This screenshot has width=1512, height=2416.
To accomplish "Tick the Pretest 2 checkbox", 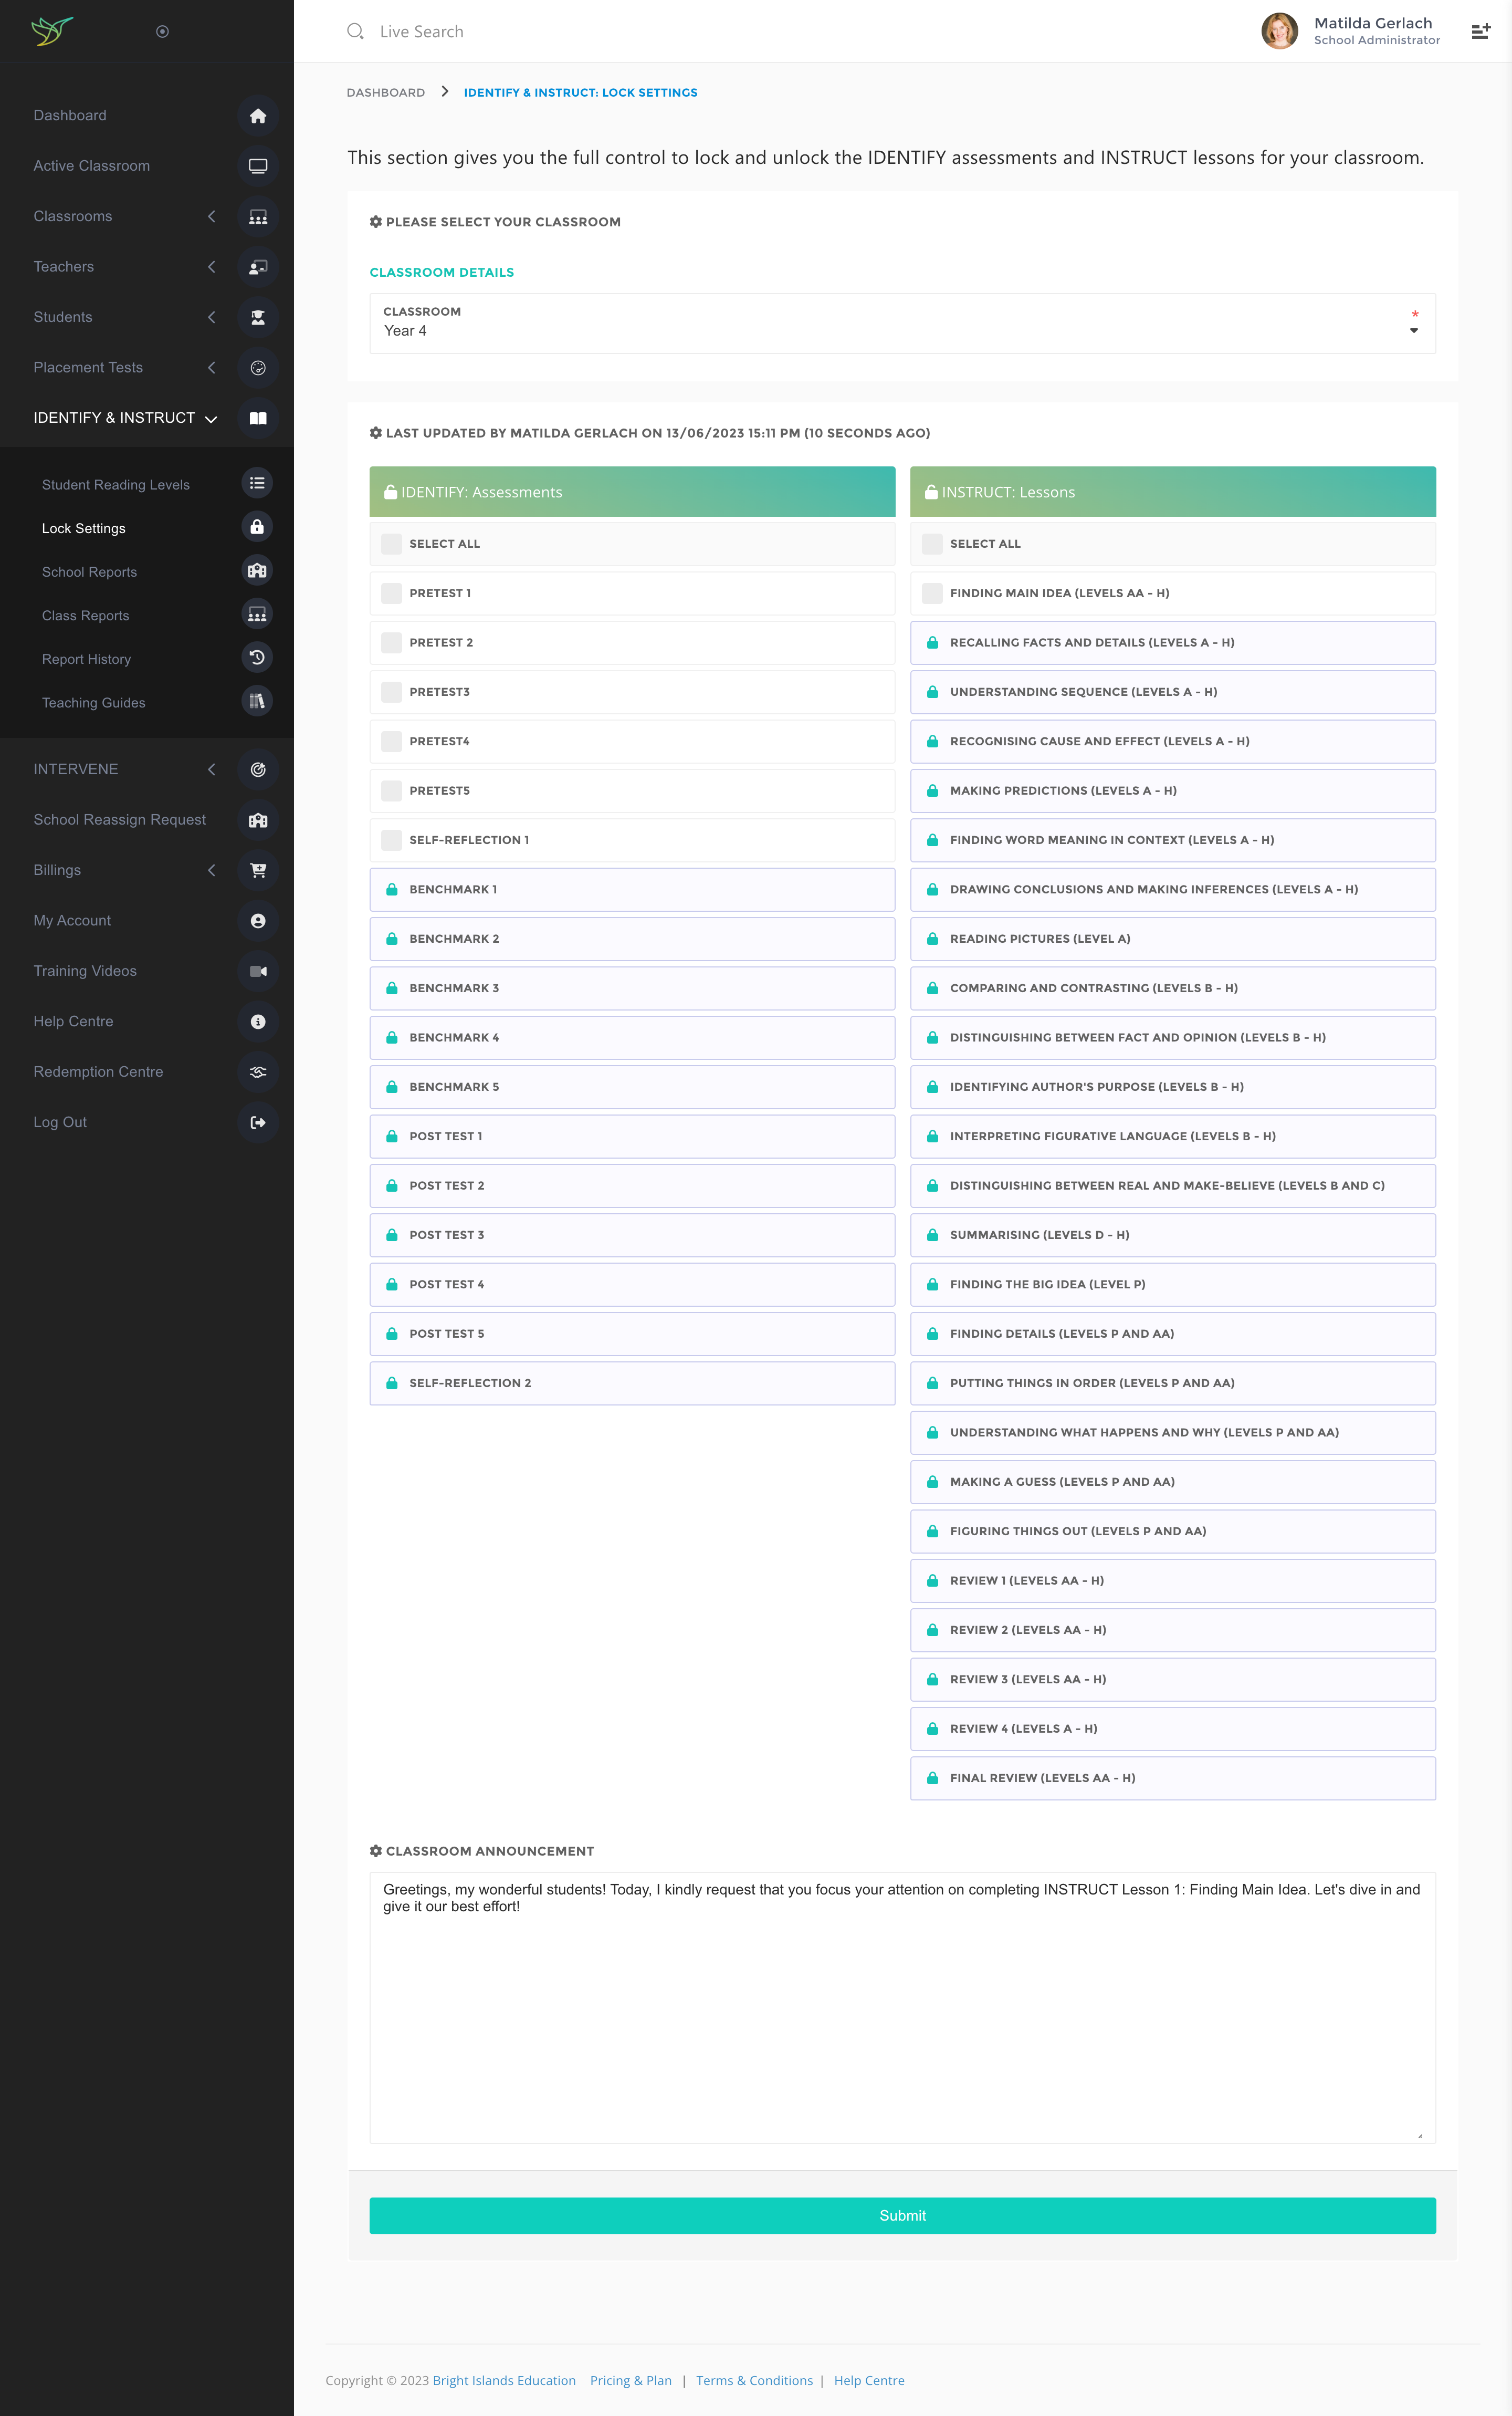I will tap(392, 643).
